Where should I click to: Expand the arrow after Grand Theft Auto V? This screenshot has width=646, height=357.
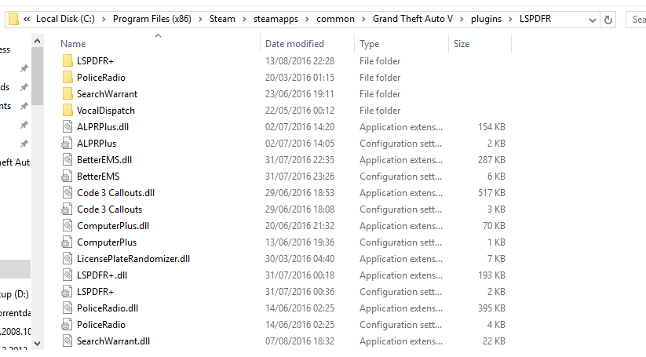[x=462, y=20]
